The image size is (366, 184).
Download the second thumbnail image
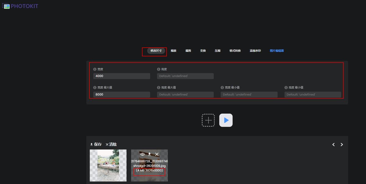(x=149, y=154)
